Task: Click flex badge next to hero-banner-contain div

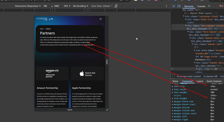Action: pos(216,29)
